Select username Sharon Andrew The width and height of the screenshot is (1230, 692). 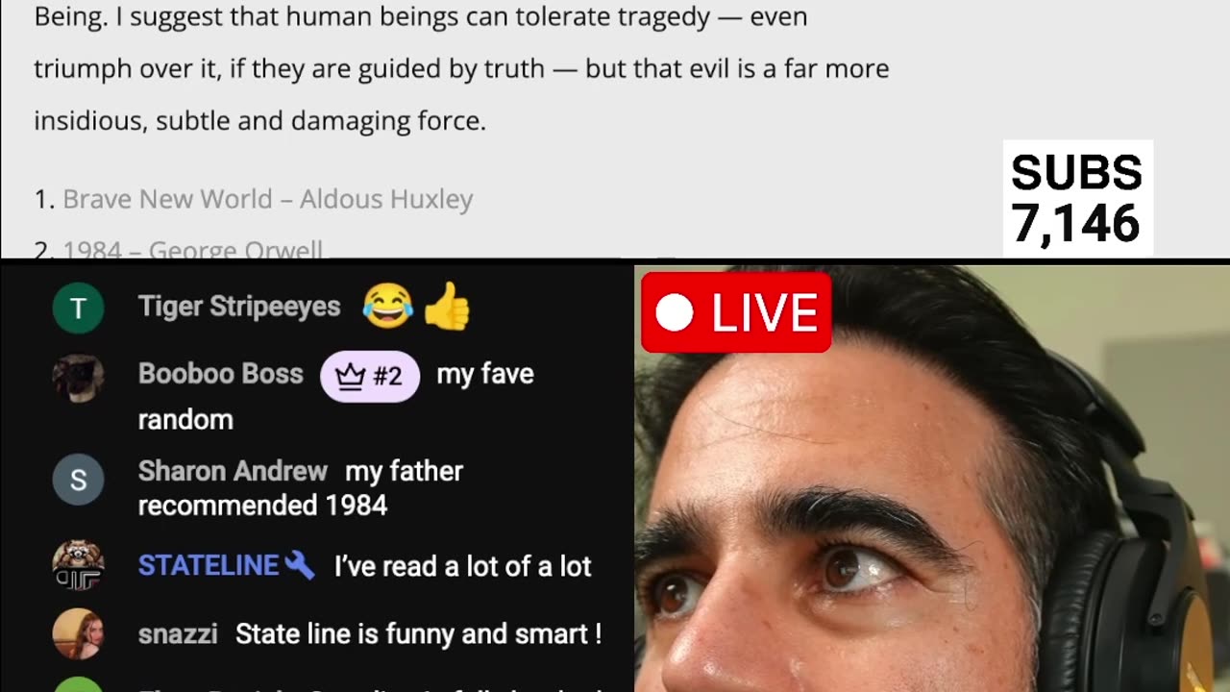[x=233, y=471]
